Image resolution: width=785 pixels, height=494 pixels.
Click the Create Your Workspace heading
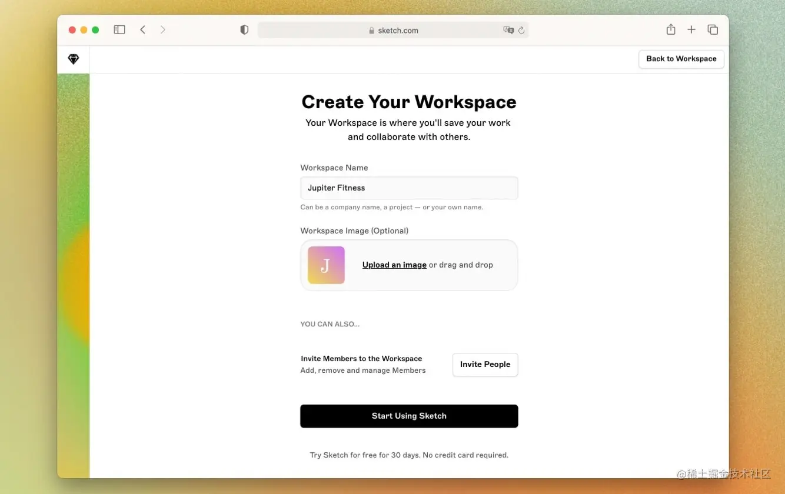pyautogui.click(x=409, y=102)
